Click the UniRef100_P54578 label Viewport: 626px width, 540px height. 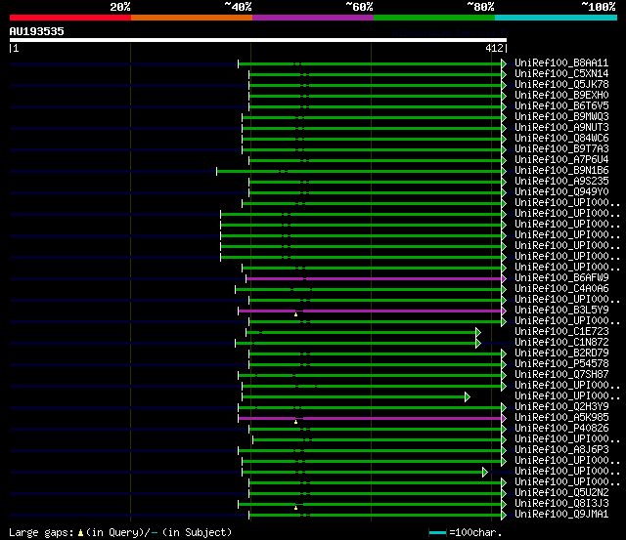(x=561, y=364)
